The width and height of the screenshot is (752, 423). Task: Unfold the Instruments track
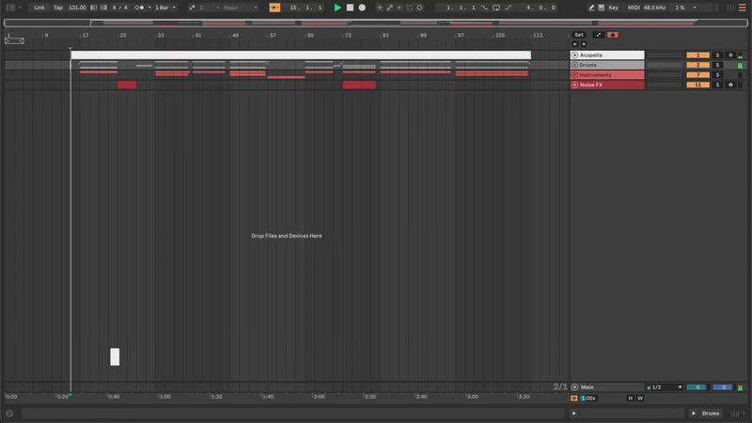pyautogui.click(x=575, y=75)
